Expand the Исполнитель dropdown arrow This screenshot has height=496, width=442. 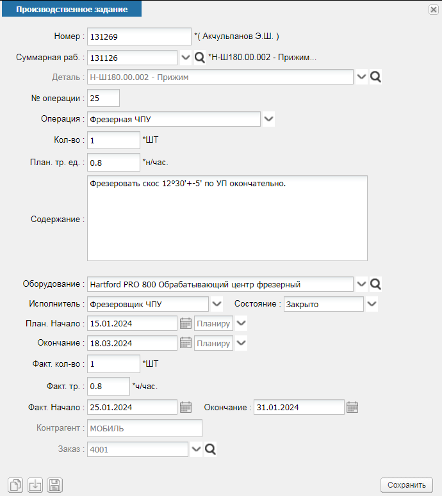(x=217, y=304)
